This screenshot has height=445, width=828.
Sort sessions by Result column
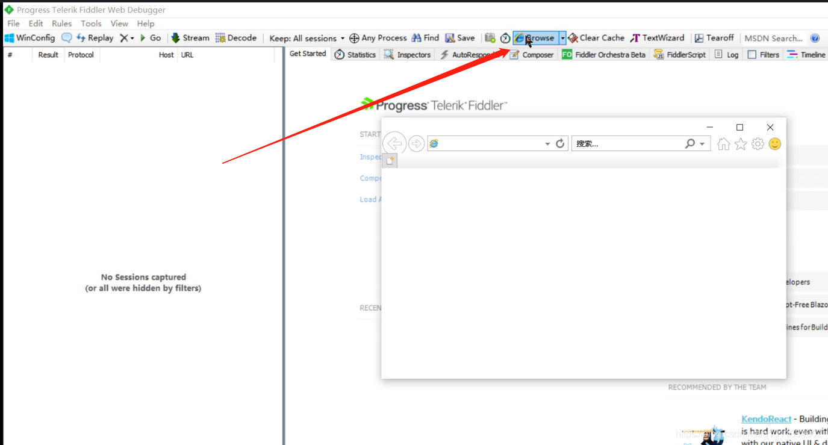pos(48,55)
